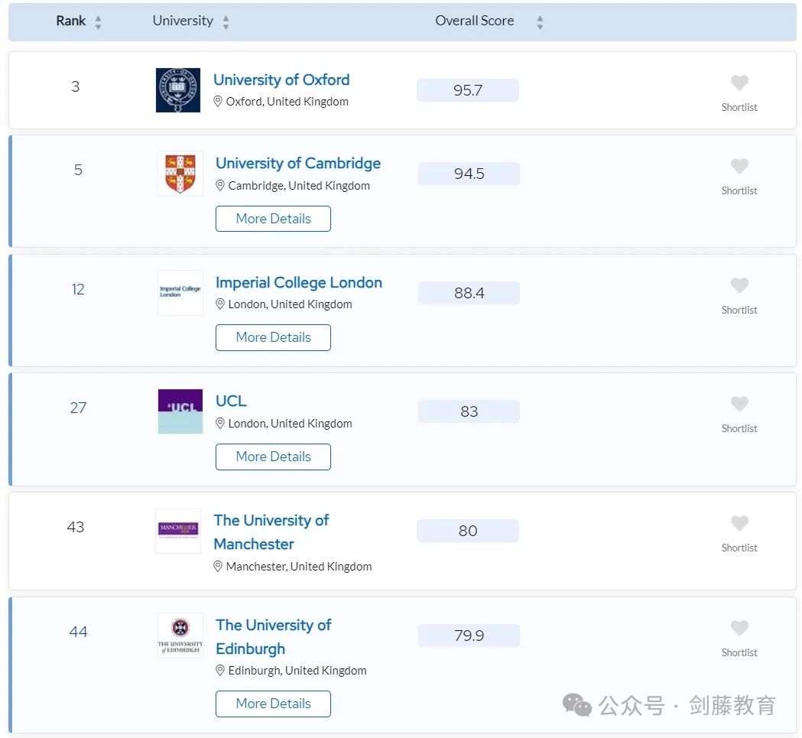Click University column header label
The width and height of the screenshot is (802, 738).
(x=183, y=21)
